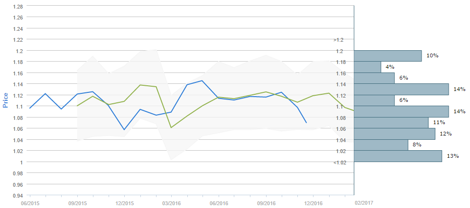Screen dimensions: 470x208
Task: Click the >1.2 range label
Action: coord(338,40)
